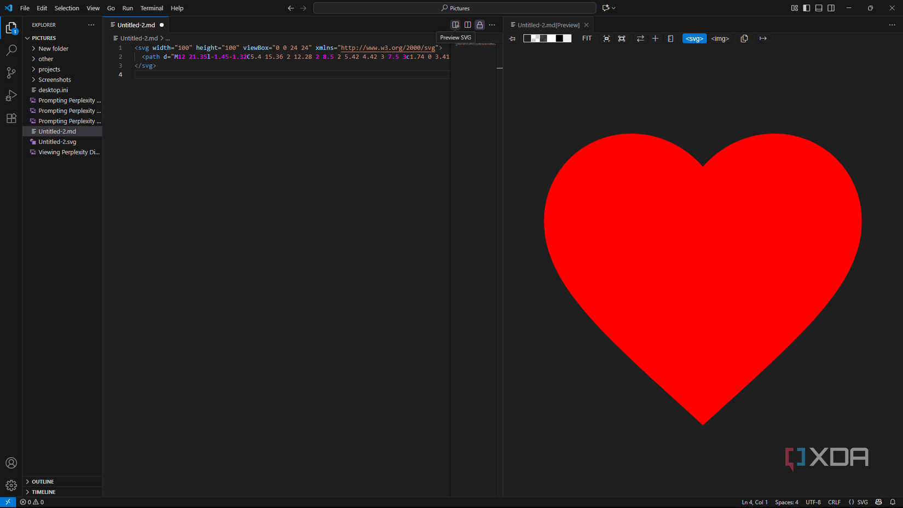Open Customize Layout icon in title bar
The height and width of the screenshot is (508, 903).
click(x=795, y=8)
